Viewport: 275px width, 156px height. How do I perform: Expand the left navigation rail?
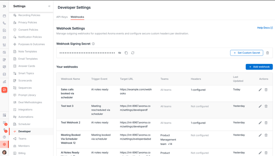point(5,6)
